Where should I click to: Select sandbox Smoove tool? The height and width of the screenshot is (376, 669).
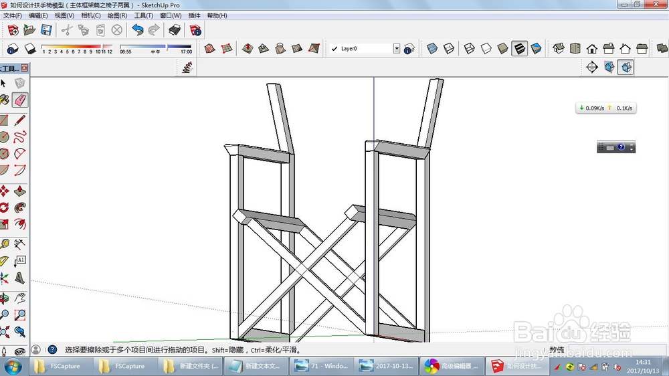[248, 49]
